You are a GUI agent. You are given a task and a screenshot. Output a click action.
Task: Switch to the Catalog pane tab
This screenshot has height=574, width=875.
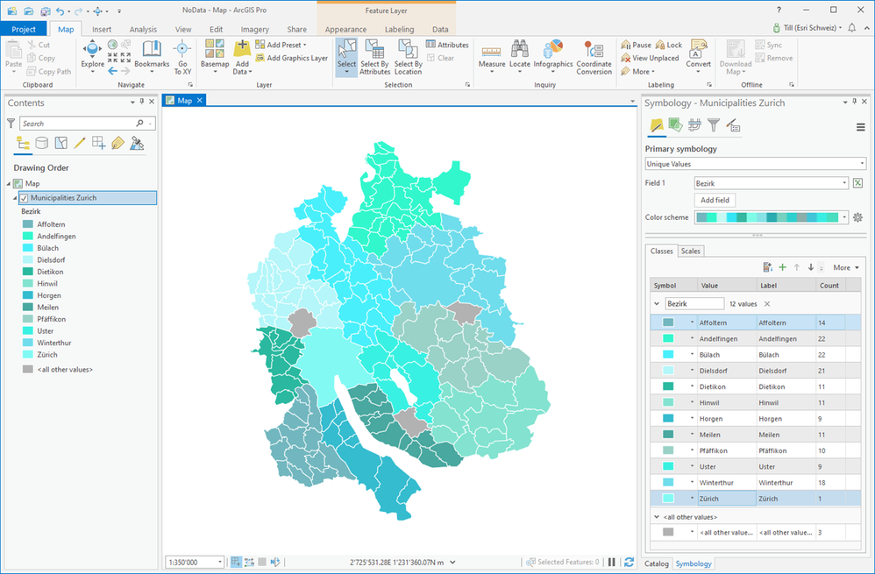click(656, 563)
